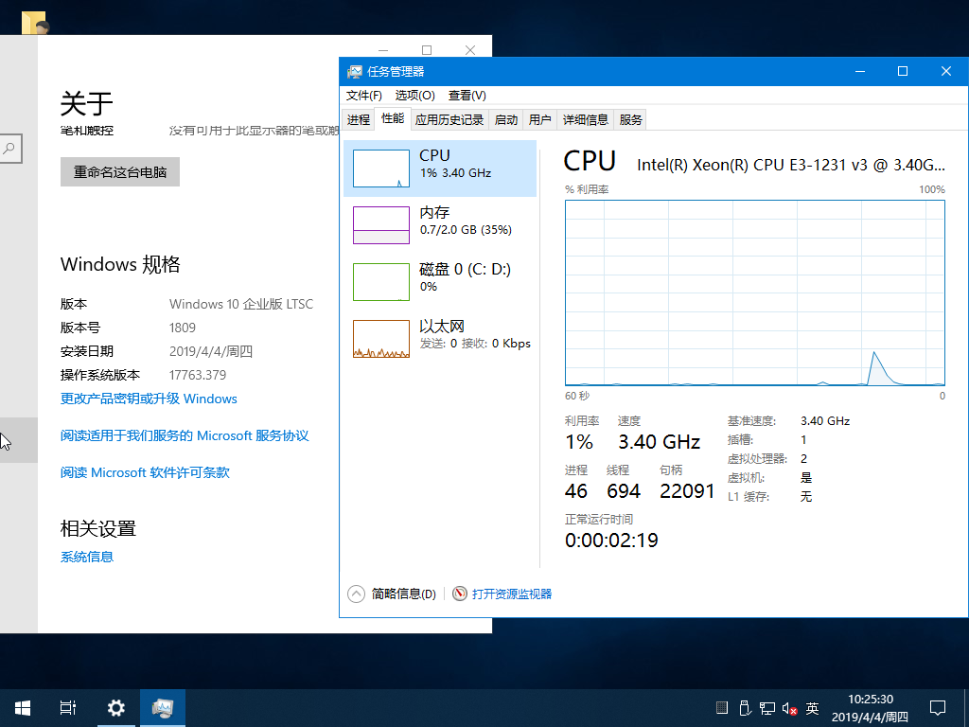Switch to the 性能 tab
969x727 pixels.
click(x=393, y=118)
